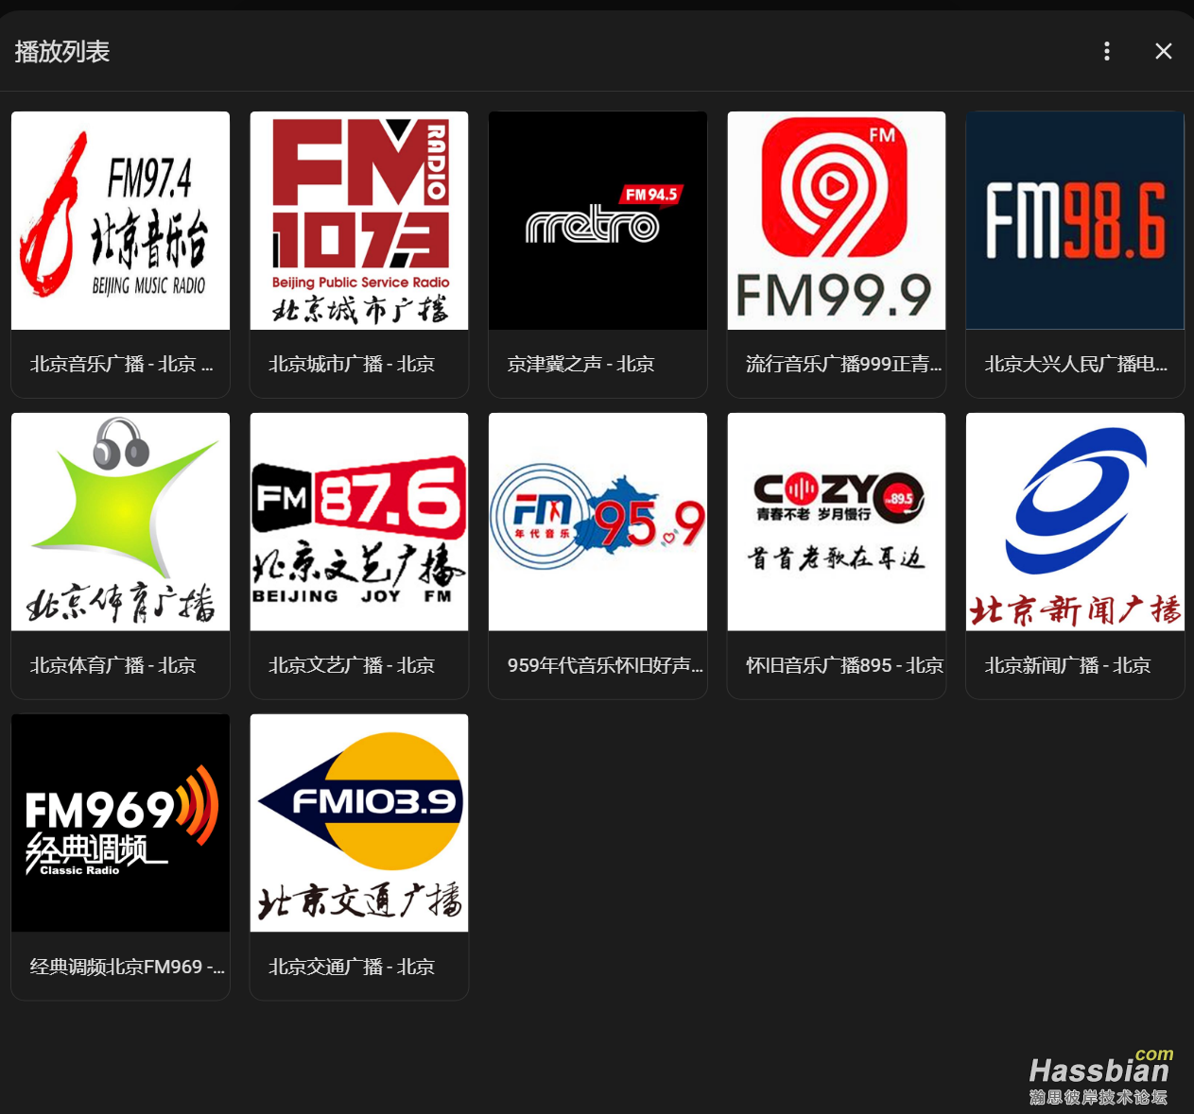Close the 播放列表 playlist panel
Screen dimensions: 1194x1114
click(x=1164, y=51)
